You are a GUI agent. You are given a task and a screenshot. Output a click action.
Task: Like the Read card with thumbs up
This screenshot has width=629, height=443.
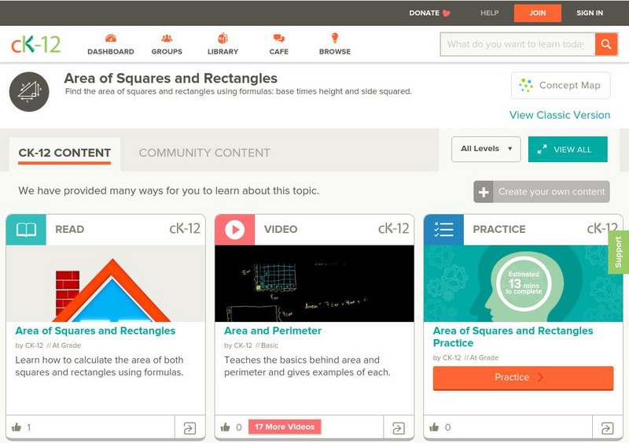pos(17,427)
